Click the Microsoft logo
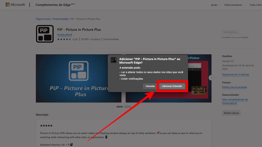 (15, 5)
